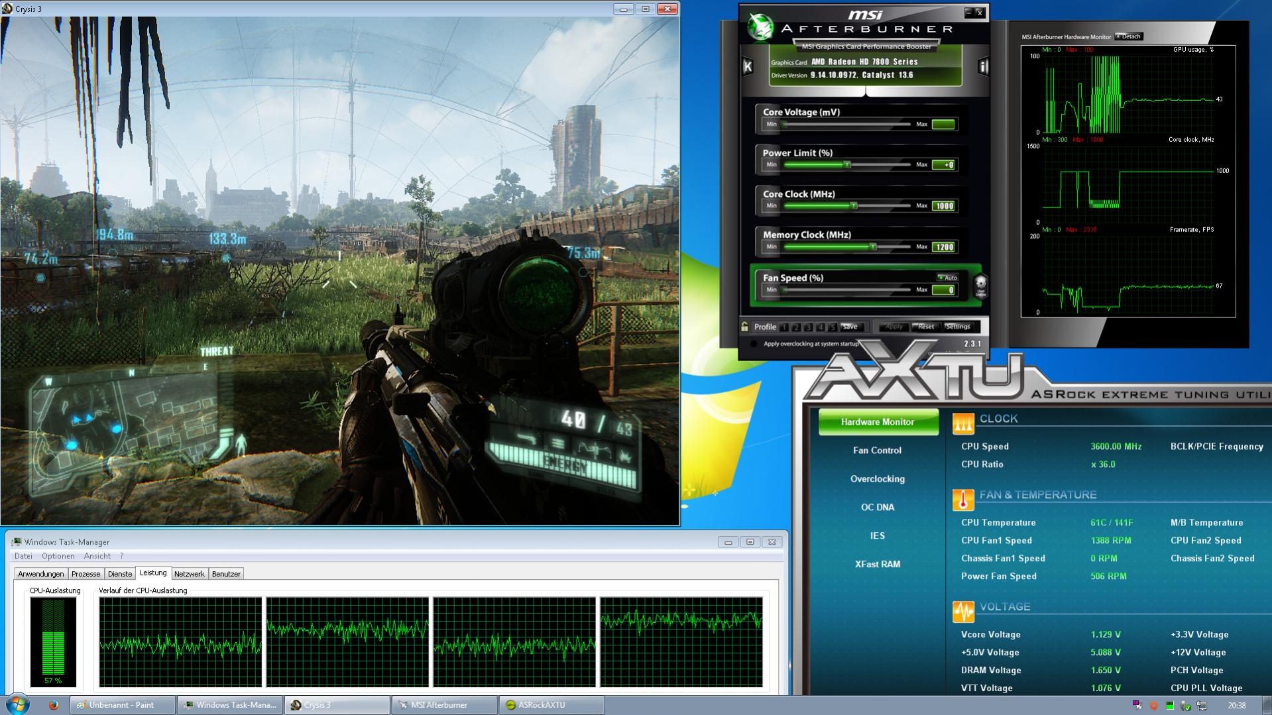Click the Task-Manager title bar icon

point(16,542)
